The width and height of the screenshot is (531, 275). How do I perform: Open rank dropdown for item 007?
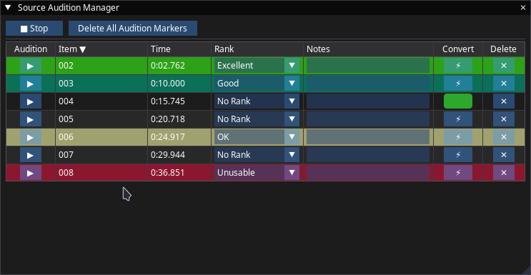coord(257,155)
